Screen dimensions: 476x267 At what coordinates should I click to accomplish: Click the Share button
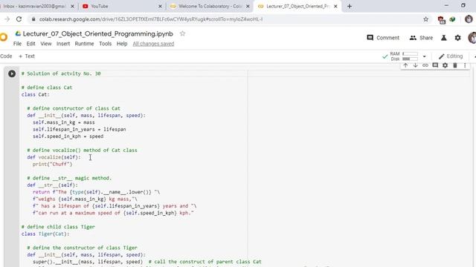coord(421,38)
